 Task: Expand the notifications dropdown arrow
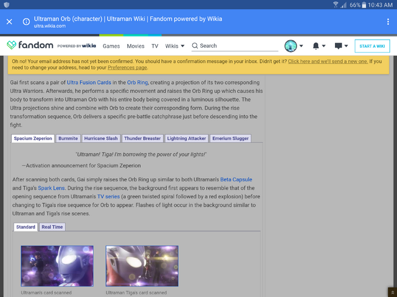point(324,46)
